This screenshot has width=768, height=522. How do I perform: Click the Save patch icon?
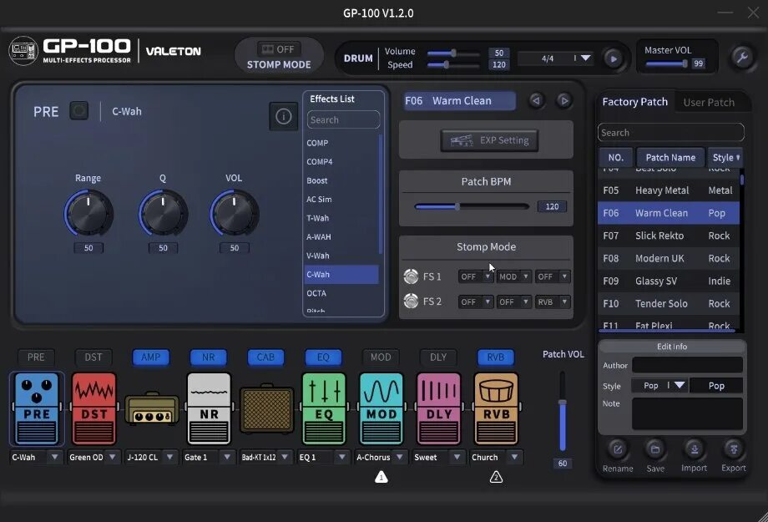tap(654, 449)
